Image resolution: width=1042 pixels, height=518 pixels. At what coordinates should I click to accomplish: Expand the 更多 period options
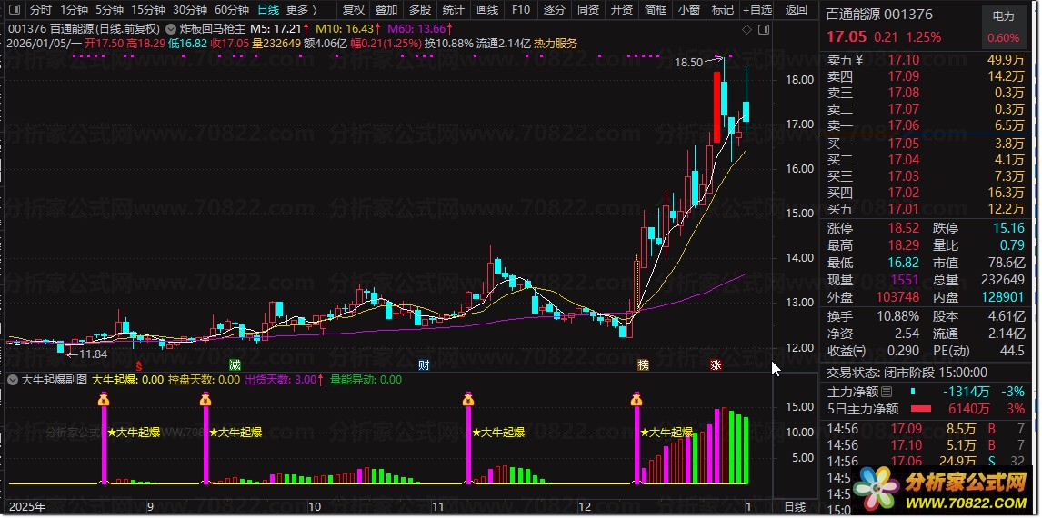click(x=302, y=10)
